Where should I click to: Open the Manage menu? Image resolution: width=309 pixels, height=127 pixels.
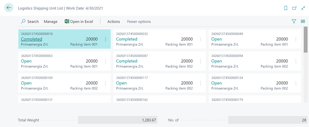pyautogui.click(x=50, y=22)
